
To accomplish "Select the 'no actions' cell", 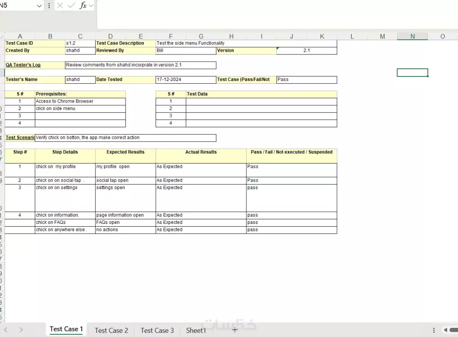I will click(x=125, y=230).
